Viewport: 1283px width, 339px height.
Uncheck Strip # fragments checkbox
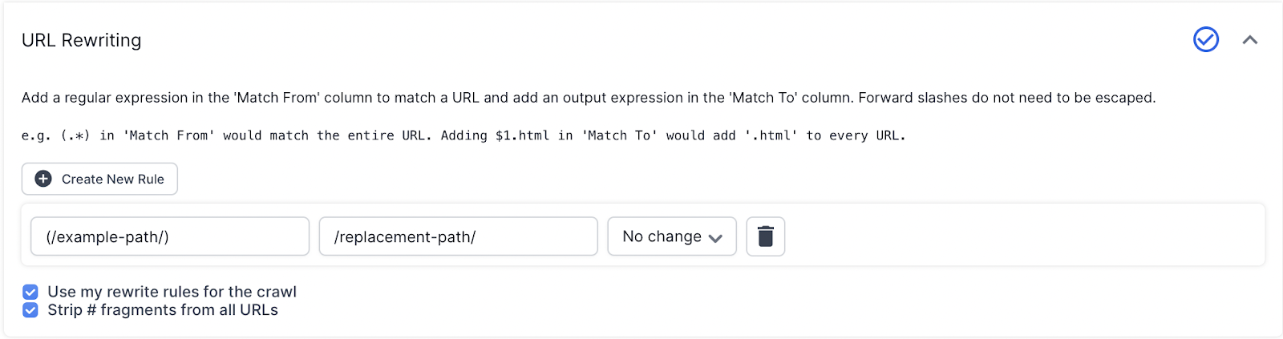[30, 310]
